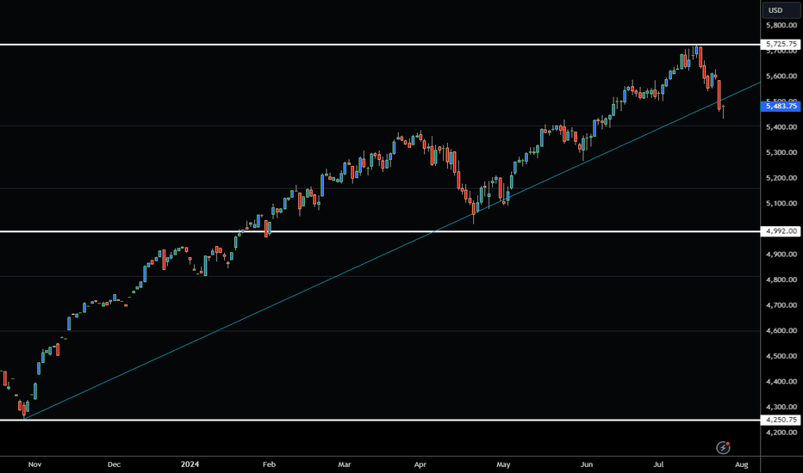Viewport: 803px width, 473px height.
Task: Click the Aug label on time axis
Action: [742, 464]
